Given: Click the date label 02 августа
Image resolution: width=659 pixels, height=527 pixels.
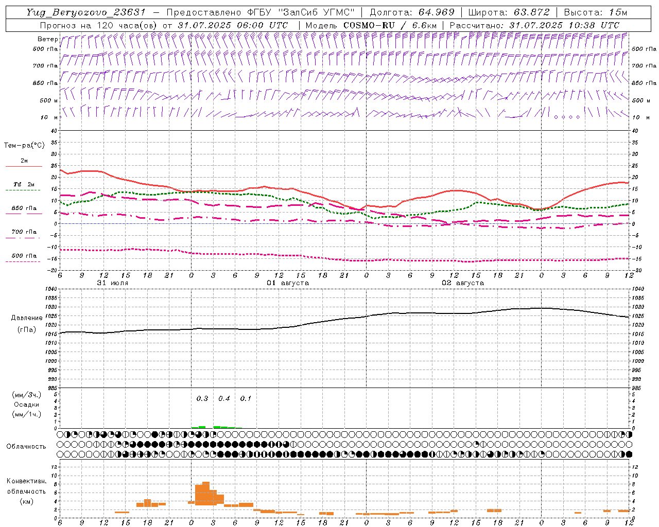Looking at the screenshot, I should tap(463, 283).
